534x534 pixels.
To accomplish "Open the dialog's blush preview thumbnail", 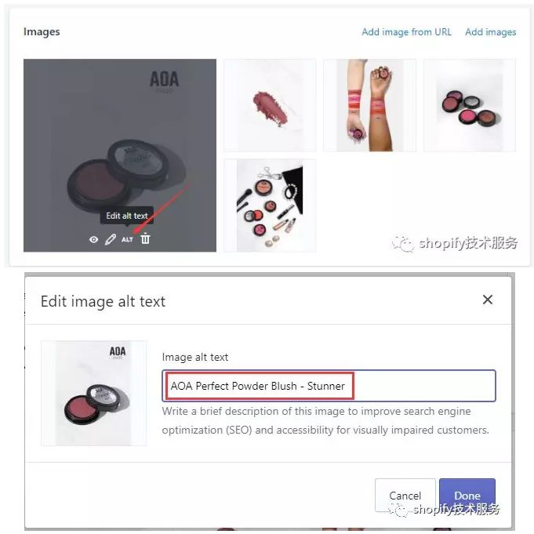I will [93, 393].
